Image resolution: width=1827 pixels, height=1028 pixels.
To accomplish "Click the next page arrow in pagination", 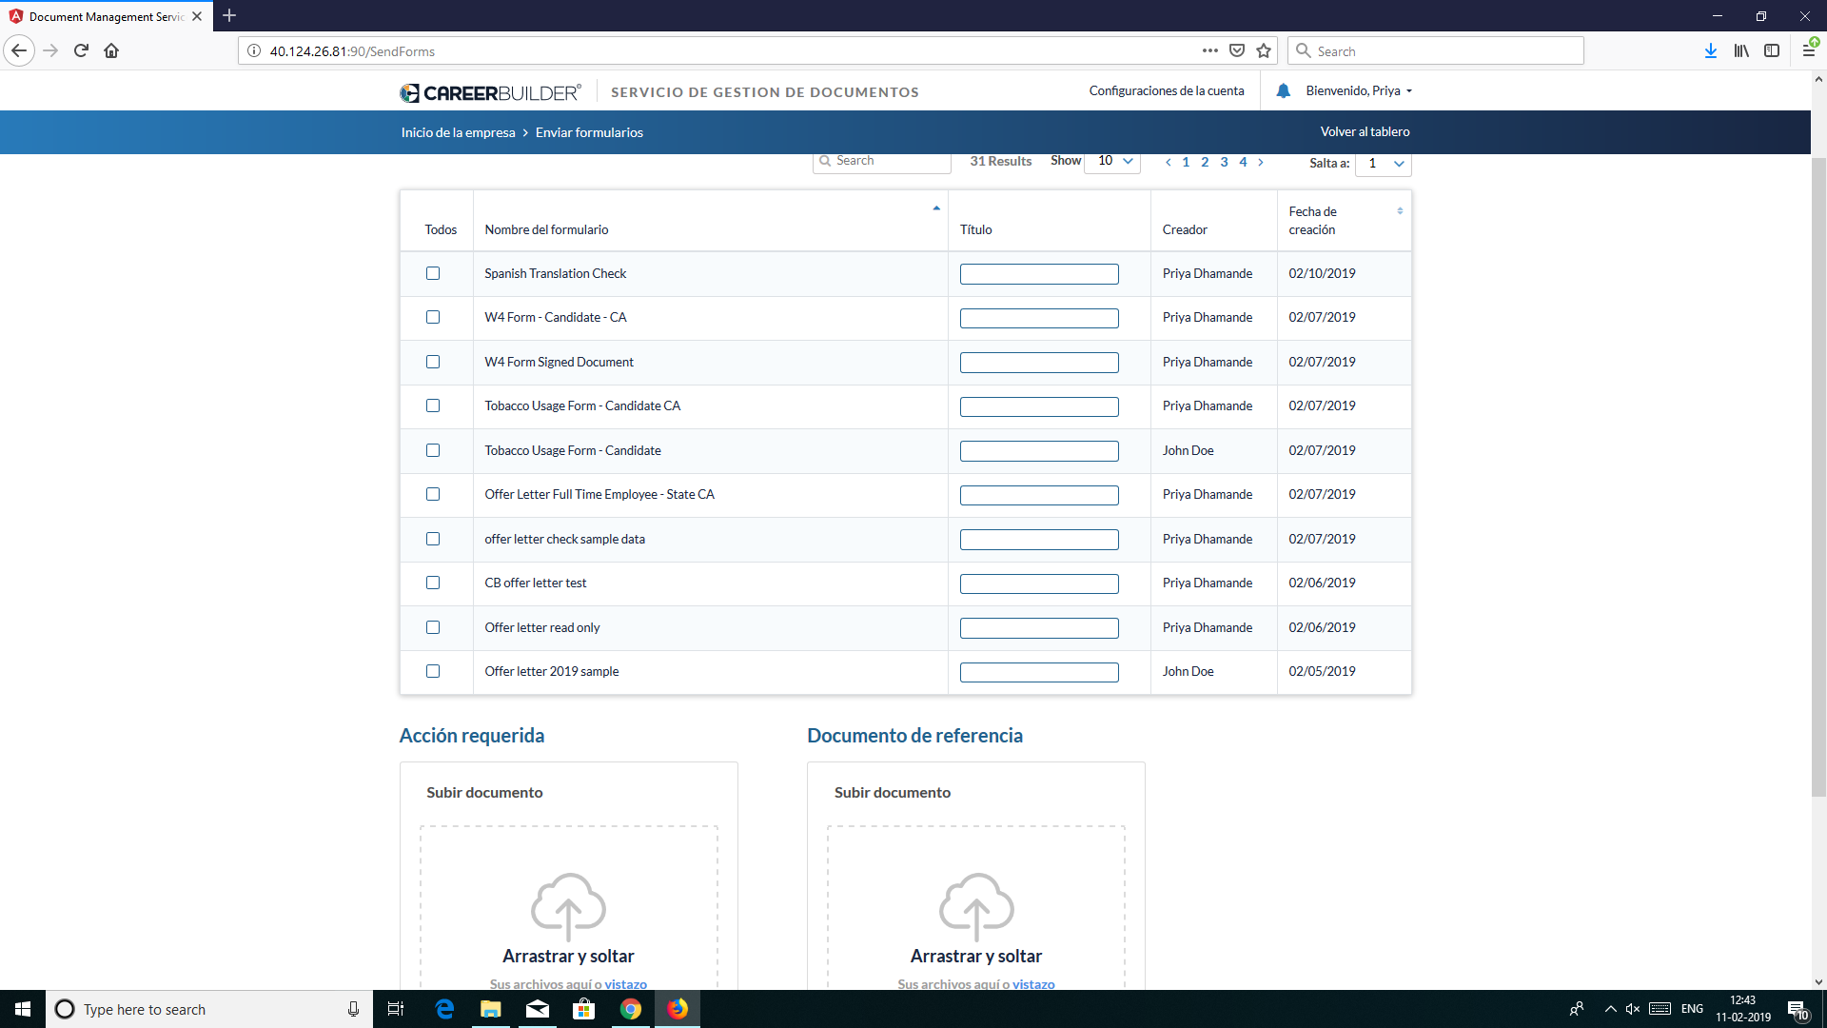I will [x=1261, y=163].
